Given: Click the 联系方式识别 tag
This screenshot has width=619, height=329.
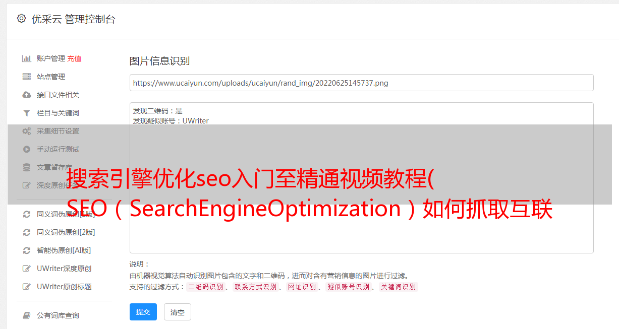Looking at the screenshot, I should click(255, 287).
